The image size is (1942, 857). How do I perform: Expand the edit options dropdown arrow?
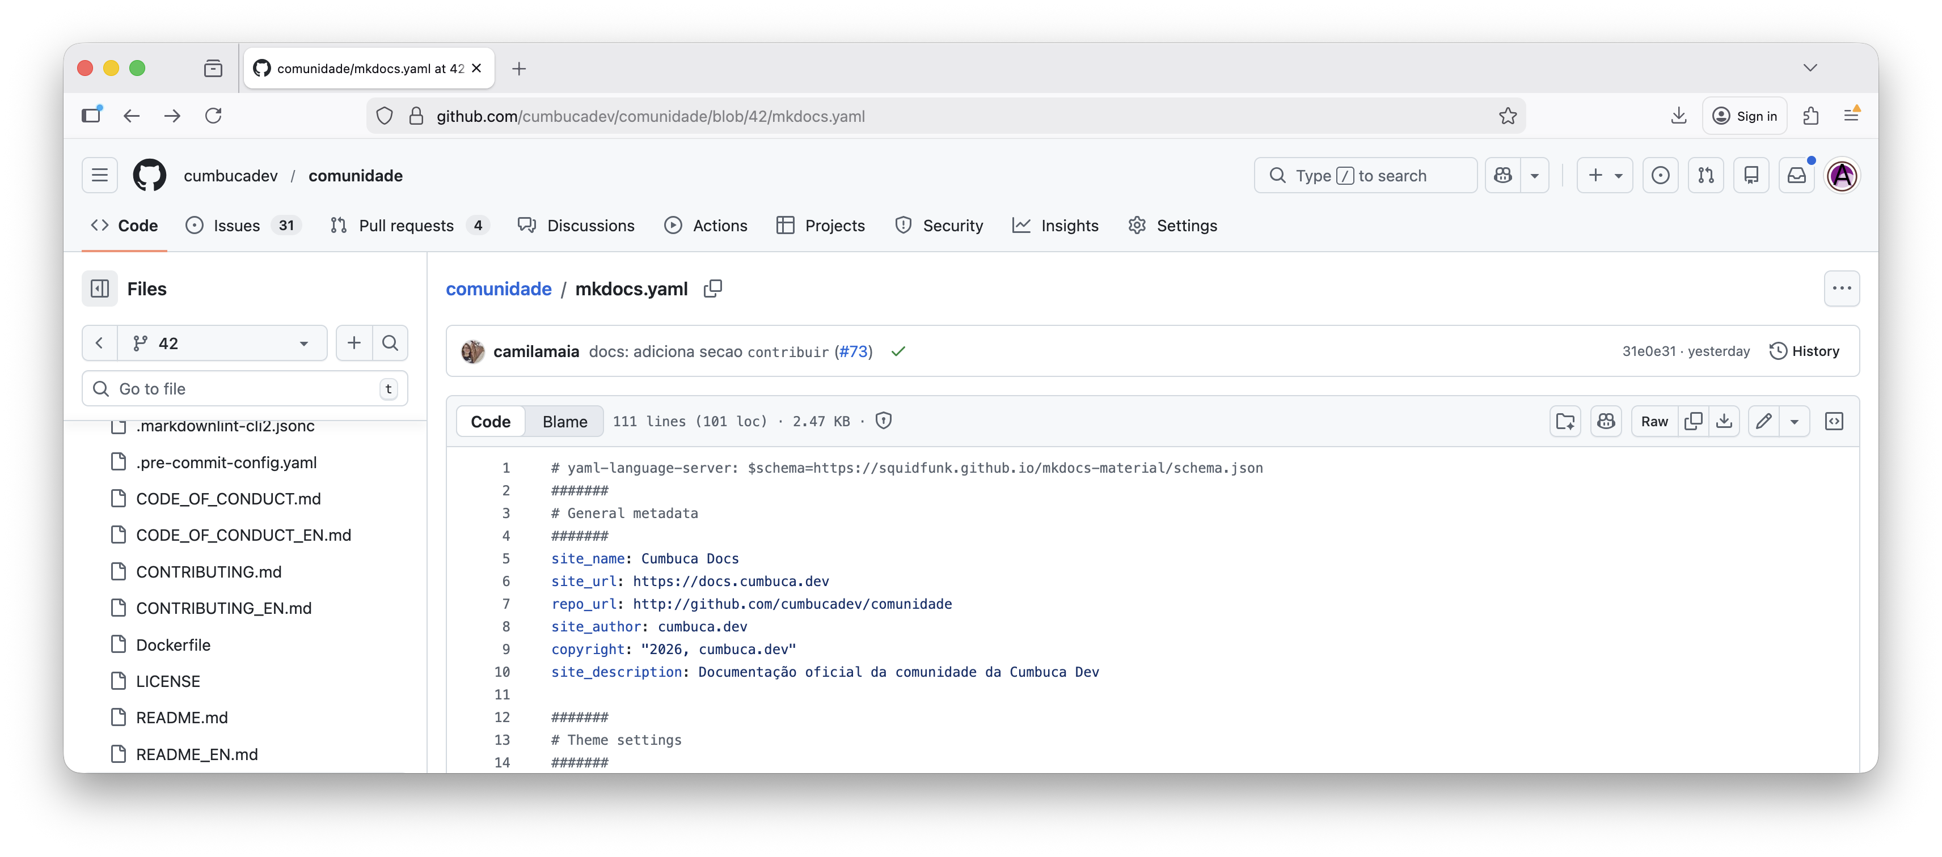[x=1794, y=421]
